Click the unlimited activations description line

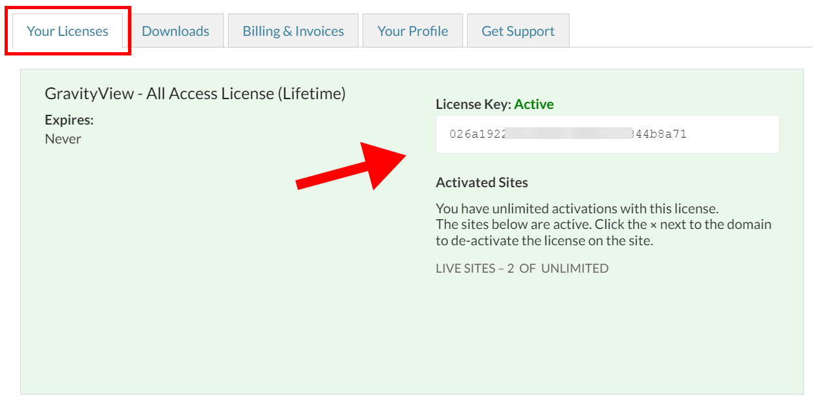[577, 209]
